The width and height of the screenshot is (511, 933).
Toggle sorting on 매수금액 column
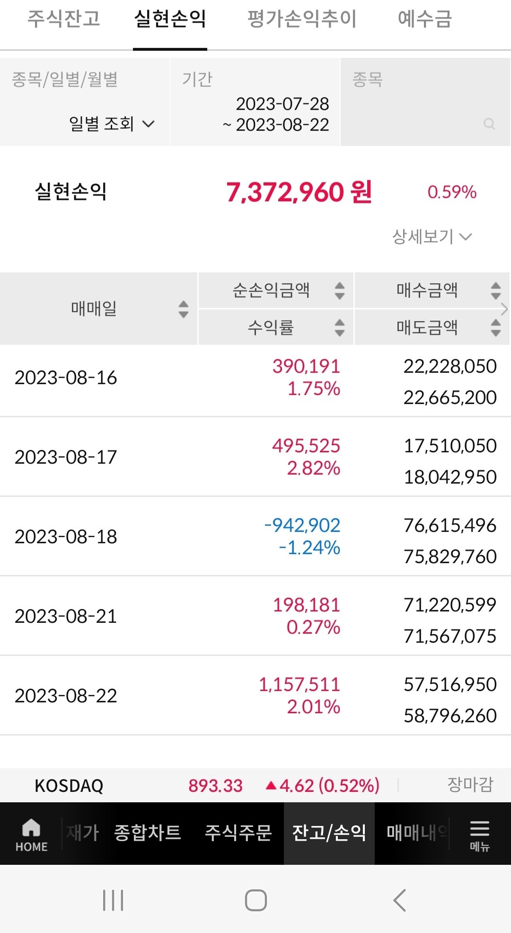pyautogui.click(x=495, y=291)
